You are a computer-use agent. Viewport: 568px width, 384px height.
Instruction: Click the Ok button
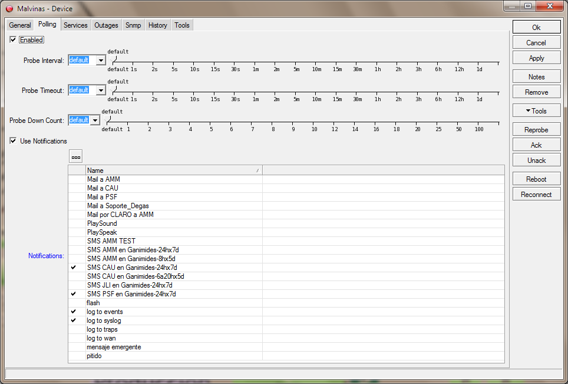(x=537, y=28)
